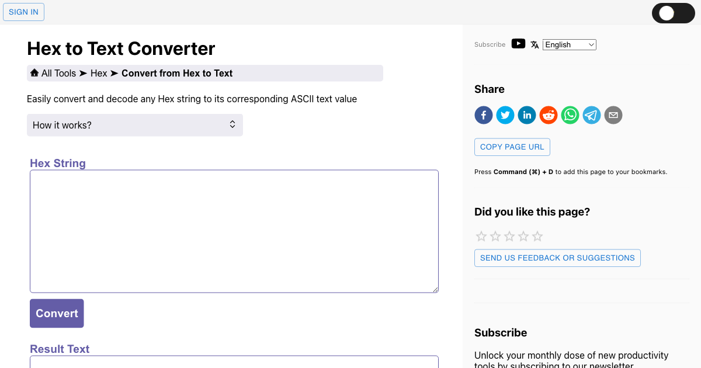Image resolution: width=701 pixels, height=368 pixels.
Task: Open the YouTube subscribe channel
Action: click(x=518, y=43)
